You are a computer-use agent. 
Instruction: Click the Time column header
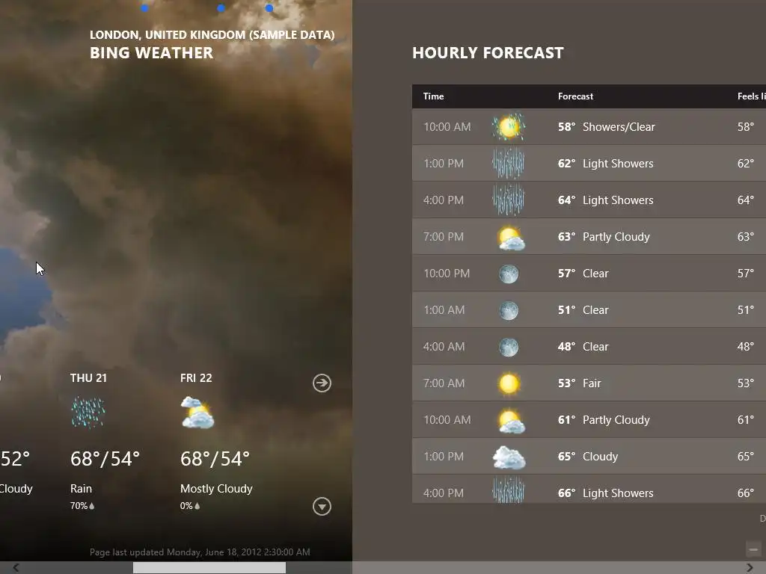(433, 96)
